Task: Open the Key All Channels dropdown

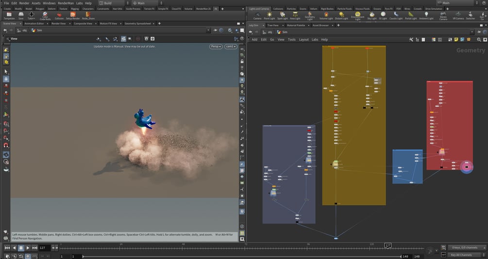Action: point(467,255)
